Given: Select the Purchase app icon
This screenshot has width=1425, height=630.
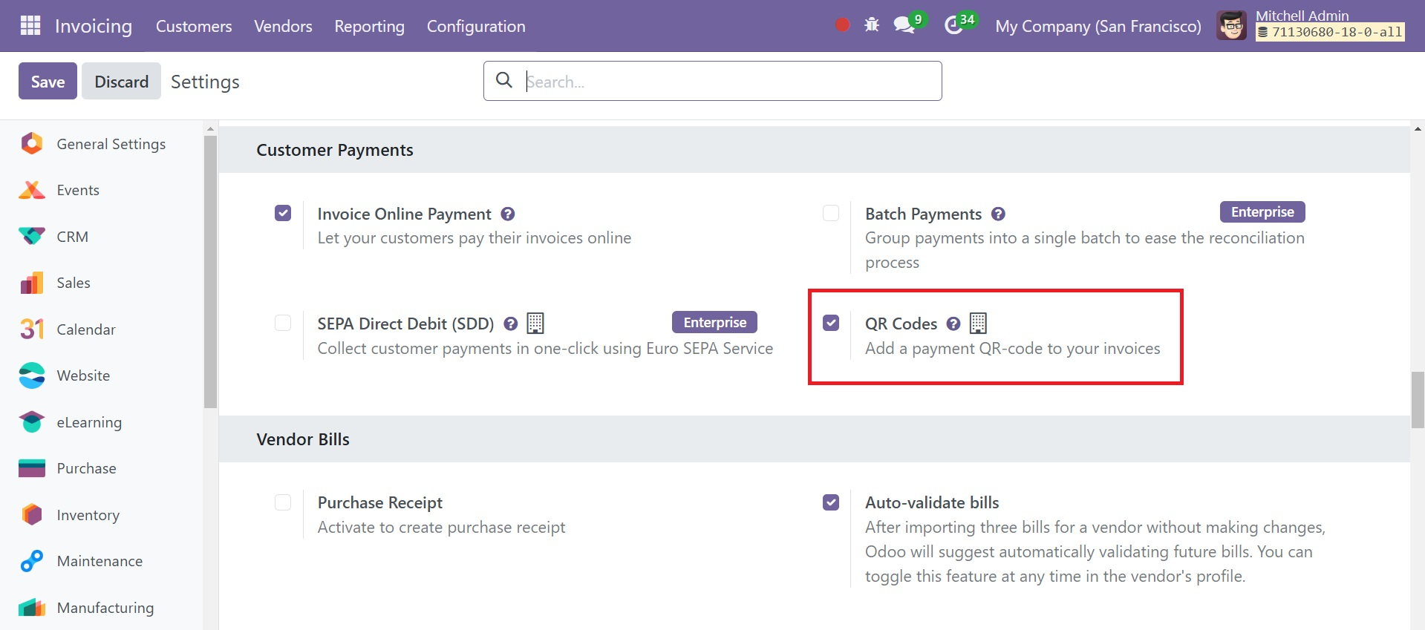Looking at the screenshot, I should pos(32,468).
